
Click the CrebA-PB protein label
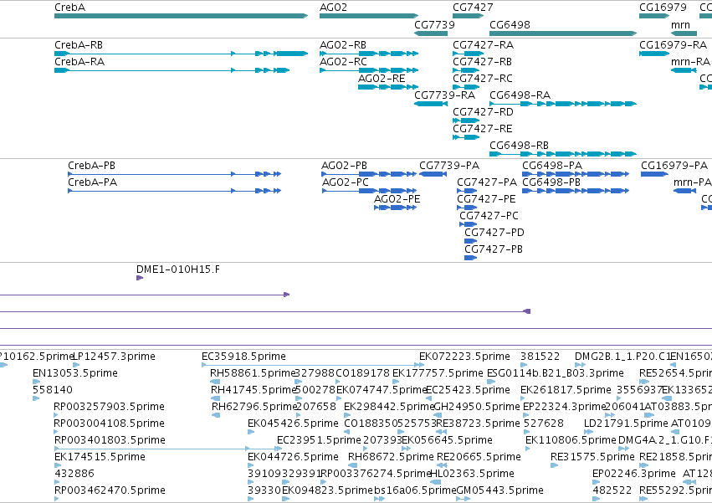tap(91, 166)
